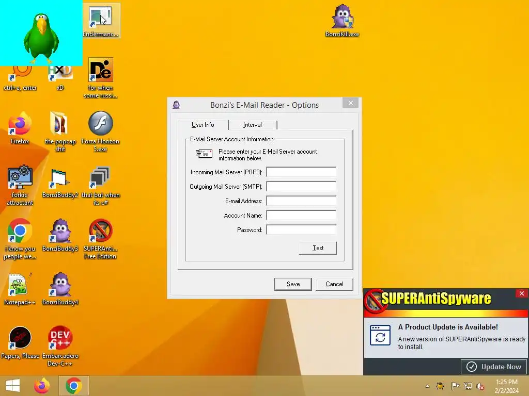
Task: Click the bug-shaped tray icon
Action: coord(440,386)
